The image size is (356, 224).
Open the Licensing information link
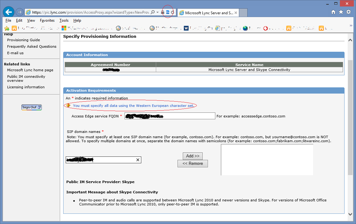pos(26,87)
